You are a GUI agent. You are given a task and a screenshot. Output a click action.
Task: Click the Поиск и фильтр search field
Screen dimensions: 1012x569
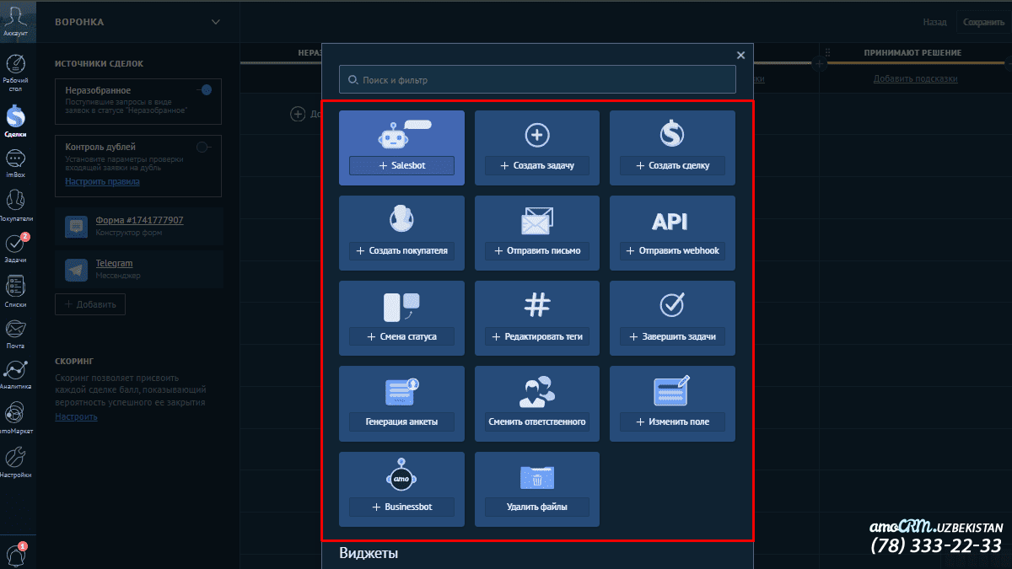point(537,80)
